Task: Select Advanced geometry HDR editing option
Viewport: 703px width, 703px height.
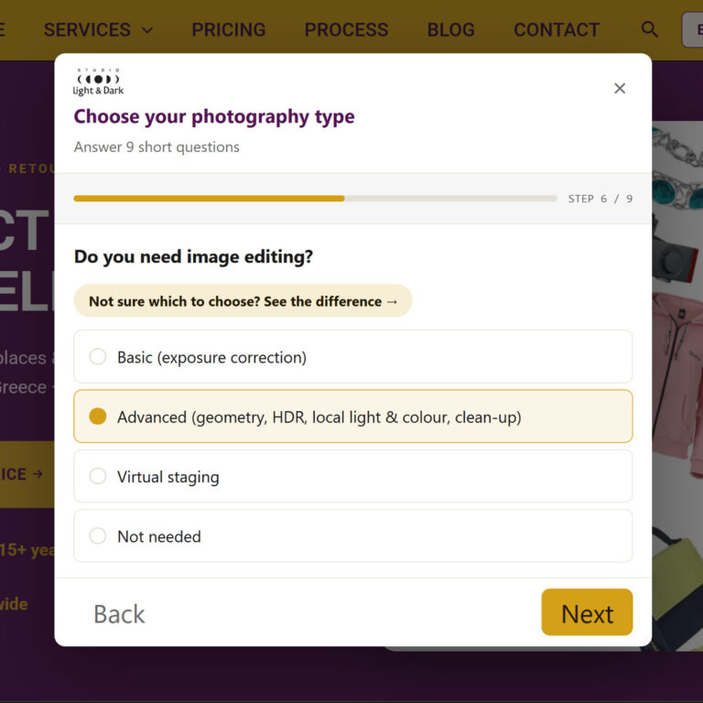Action: coord(352,416)
